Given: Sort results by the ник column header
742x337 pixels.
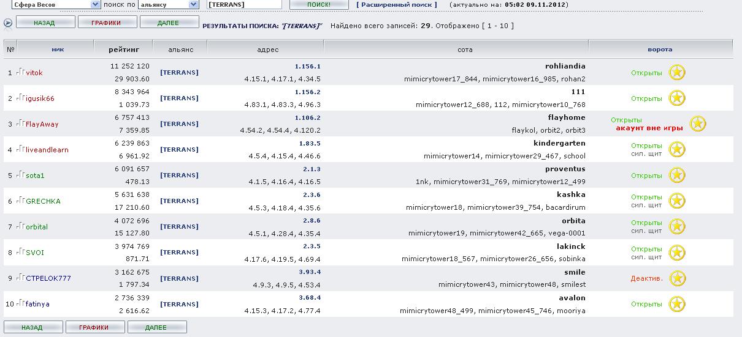Looking at the screenshot, I should [58, 50].
